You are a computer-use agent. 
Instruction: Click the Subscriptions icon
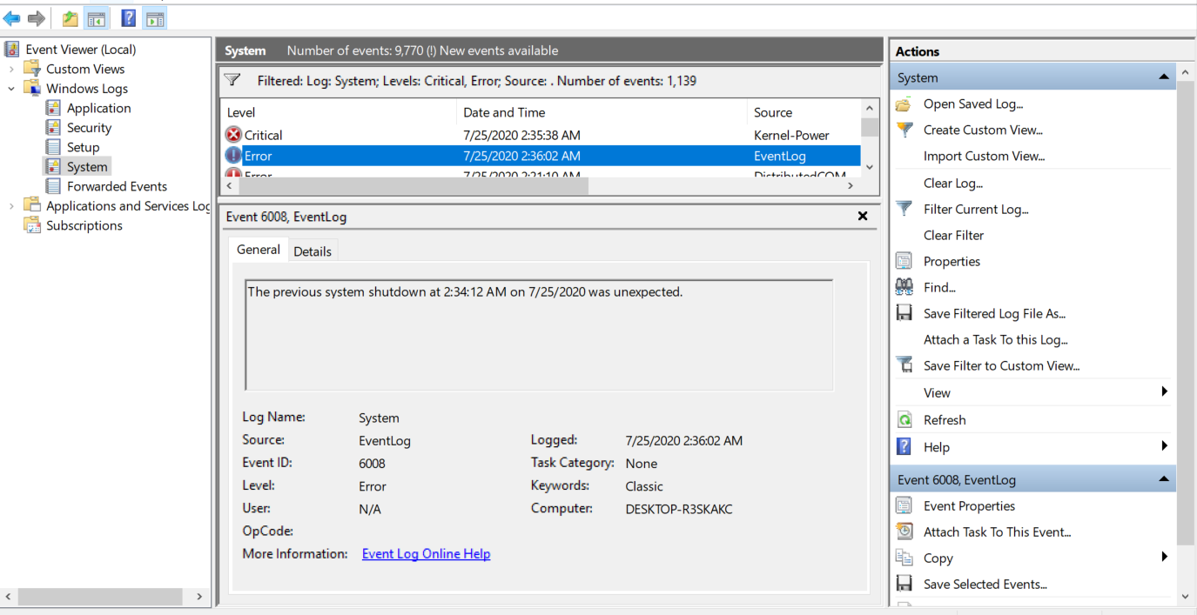(32, 225)
